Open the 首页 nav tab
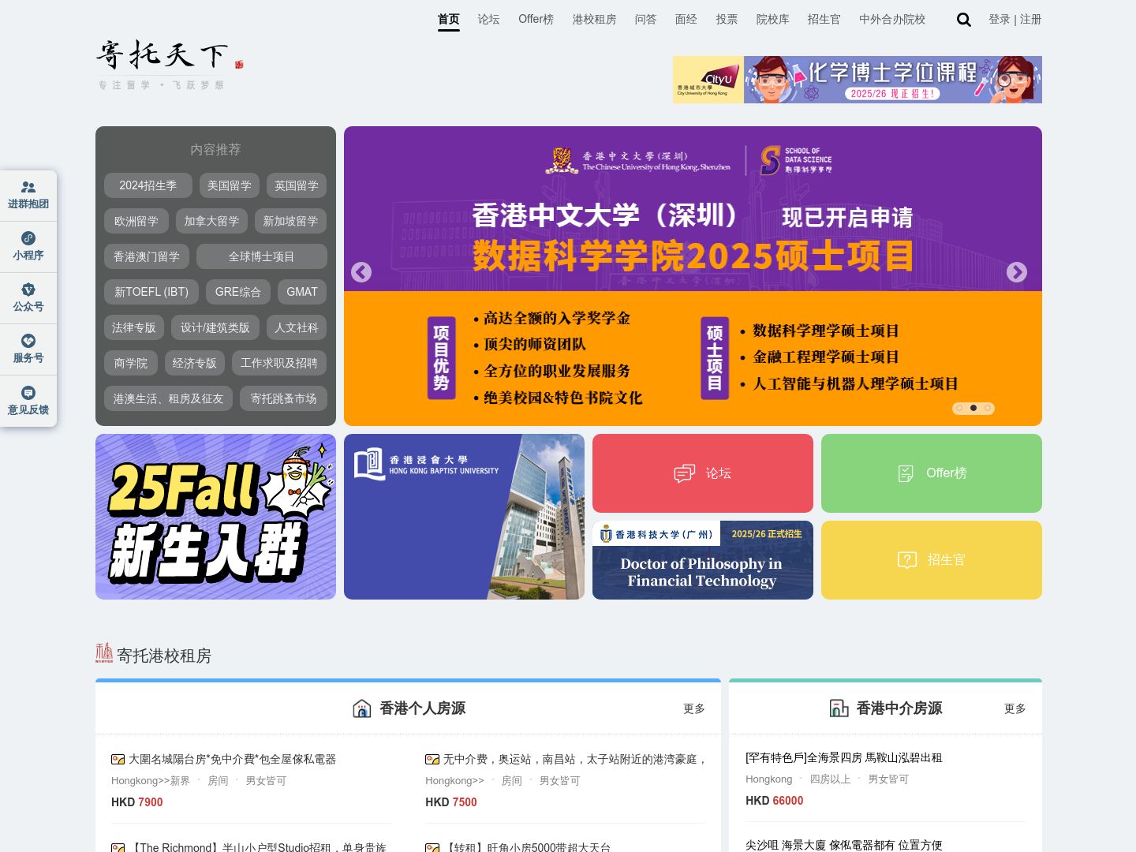 (x=449, y=20)
